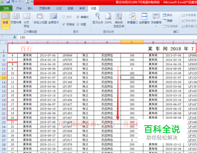Toggle the Ruler (标尺) checkbox
Viewport: 197px width, 153px height.
[x=64, y=17]
